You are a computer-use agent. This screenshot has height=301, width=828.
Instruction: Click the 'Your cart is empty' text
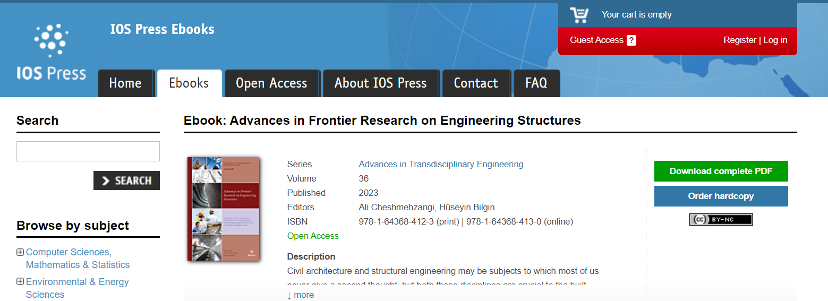pyautogui.click(x=636, y=15)
